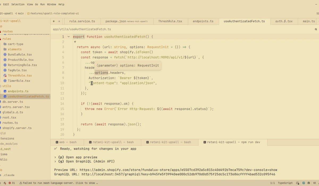Click the branch icon beside main
The image size is (319, 186).
click(x=16, y=13)
